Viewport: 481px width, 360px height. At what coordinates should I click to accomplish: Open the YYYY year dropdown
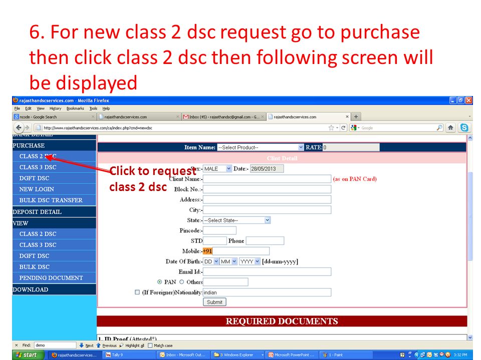click(x=250, y=261)
